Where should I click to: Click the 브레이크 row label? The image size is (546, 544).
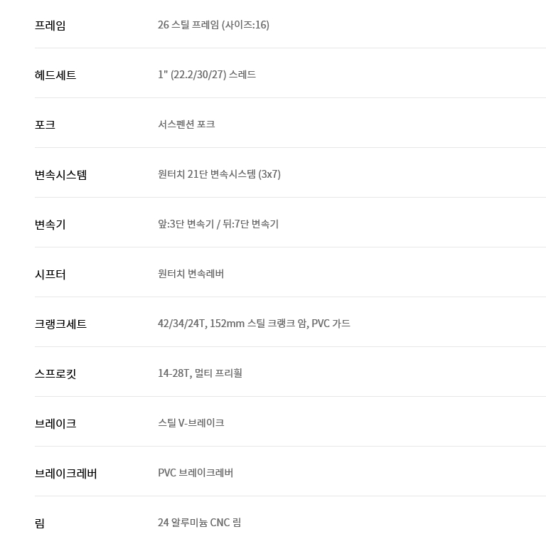click(x=55, y=424)
